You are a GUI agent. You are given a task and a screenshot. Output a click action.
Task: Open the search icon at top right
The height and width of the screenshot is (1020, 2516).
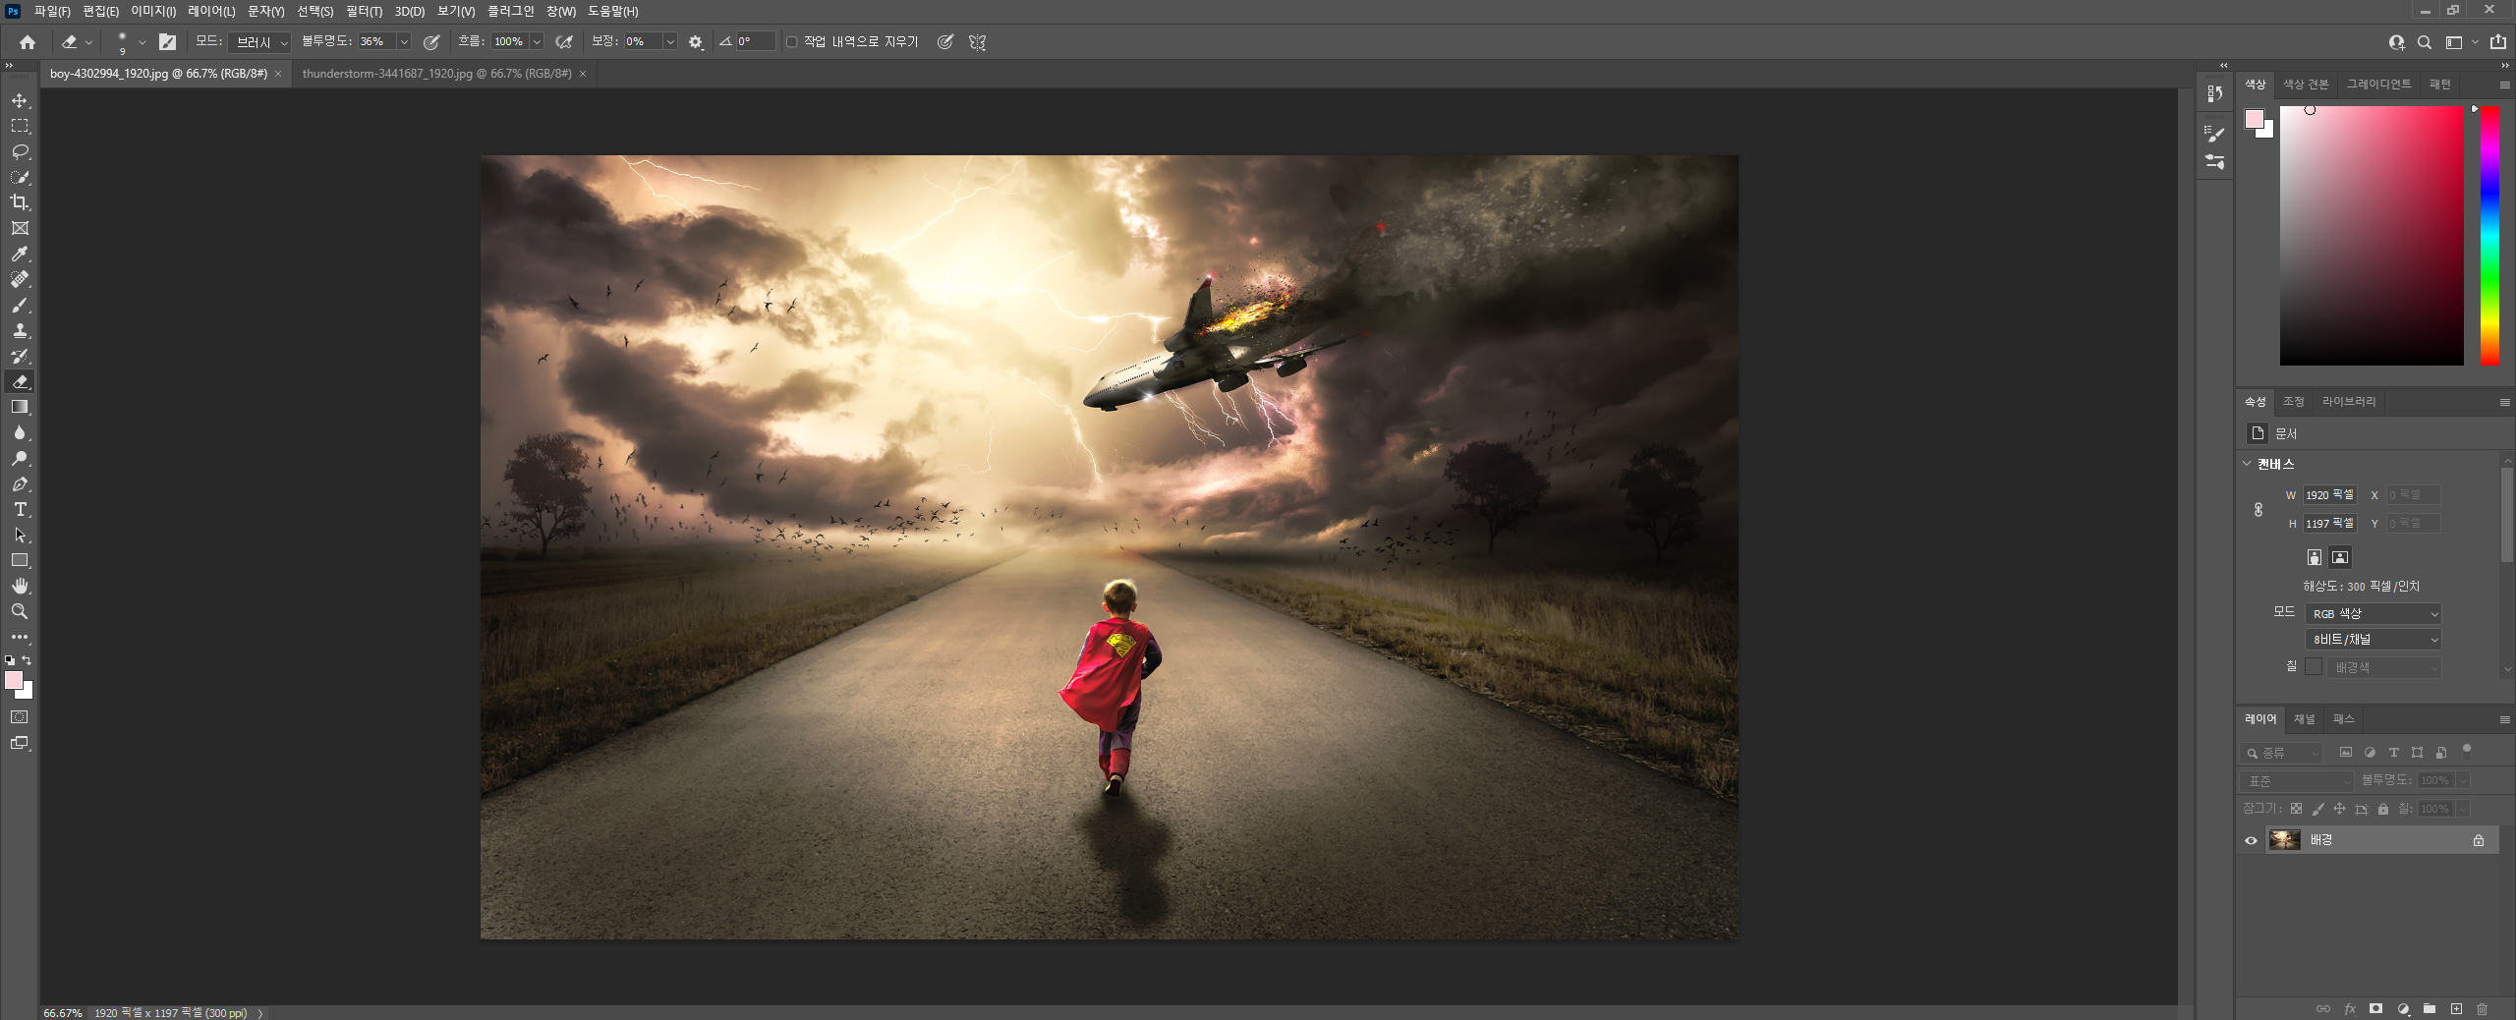point(2425,42)
